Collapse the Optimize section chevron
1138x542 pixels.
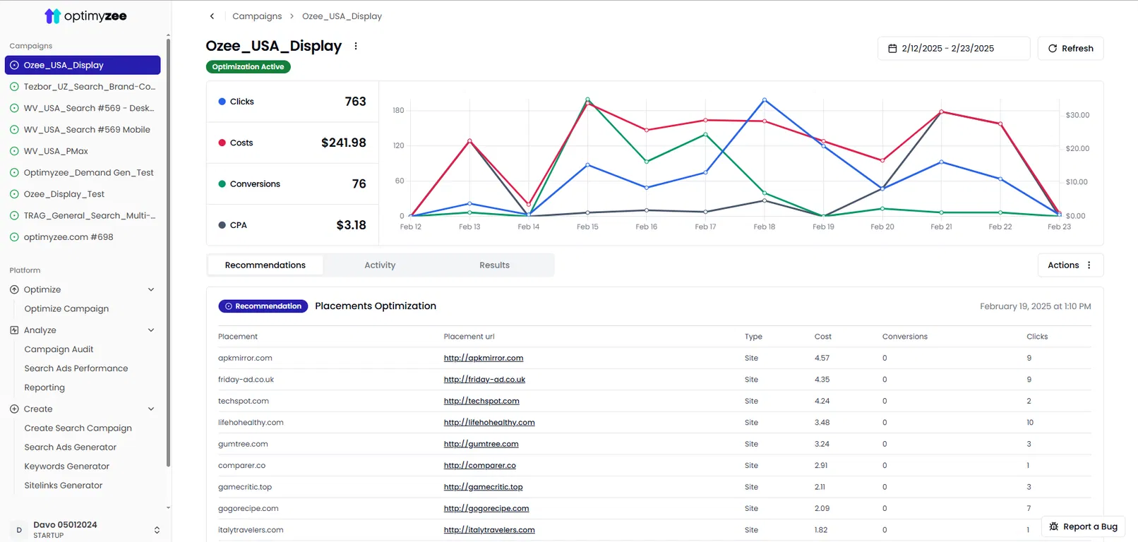(x=151, y=289)
